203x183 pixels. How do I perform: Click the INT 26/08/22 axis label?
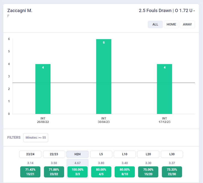[43, 120]
